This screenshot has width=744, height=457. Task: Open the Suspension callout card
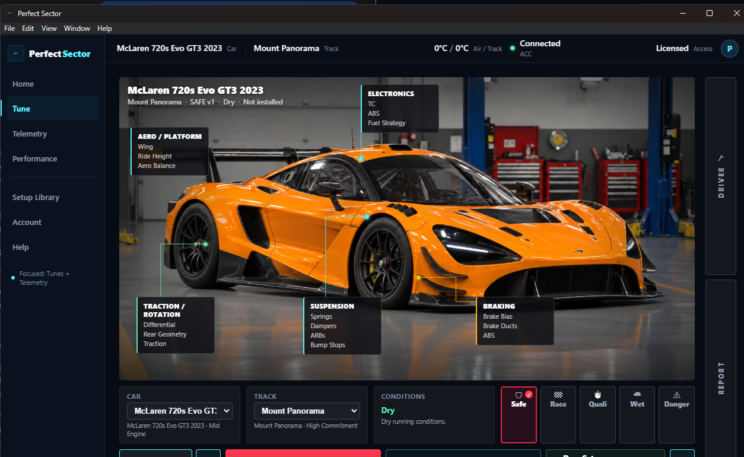(342, 326)
